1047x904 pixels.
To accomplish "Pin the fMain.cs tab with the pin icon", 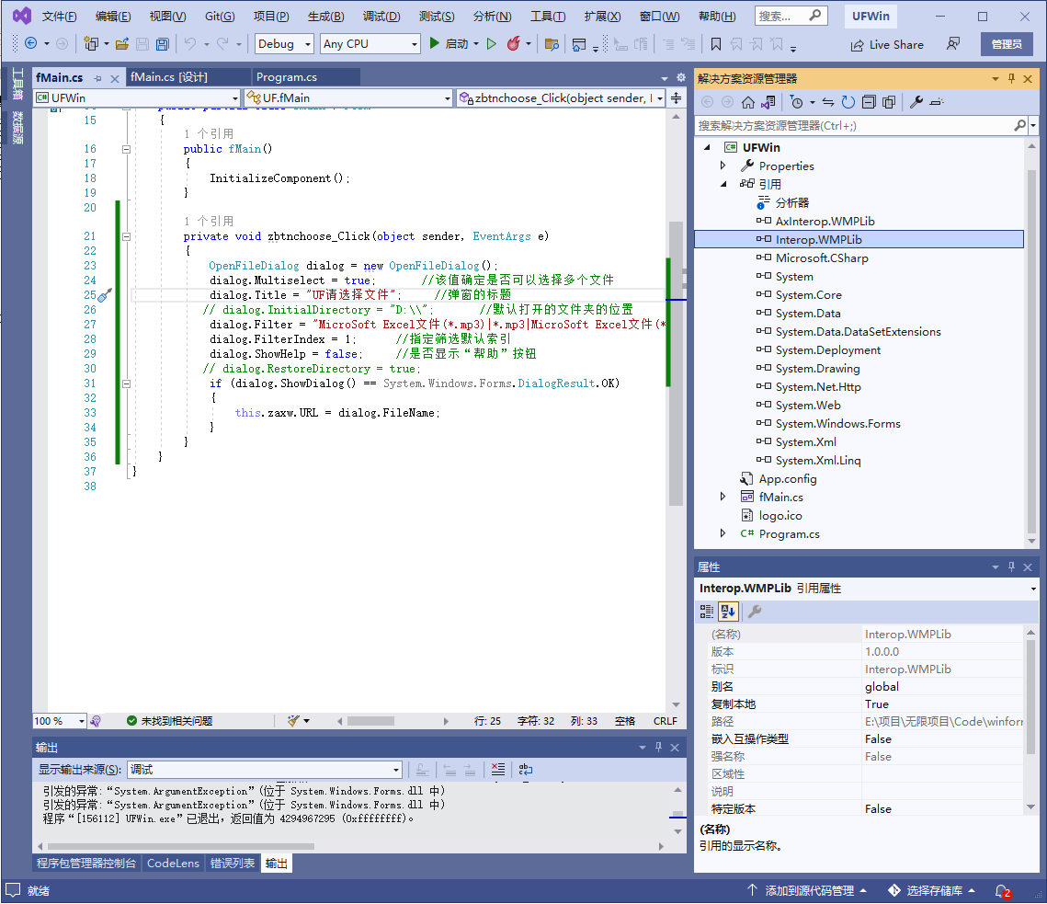I will point(98,78).
